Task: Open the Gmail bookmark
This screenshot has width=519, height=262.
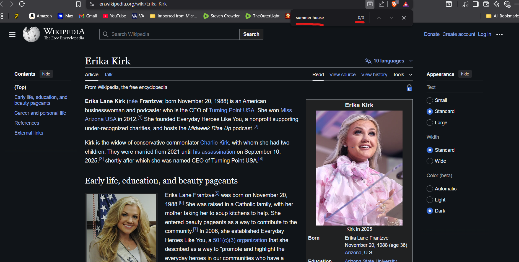Action: 88,16
